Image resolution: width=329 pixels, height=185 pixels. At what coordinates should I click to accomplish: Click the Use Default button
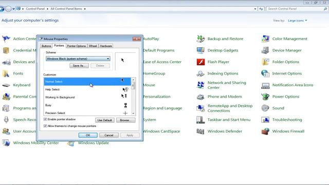point(104,120)
